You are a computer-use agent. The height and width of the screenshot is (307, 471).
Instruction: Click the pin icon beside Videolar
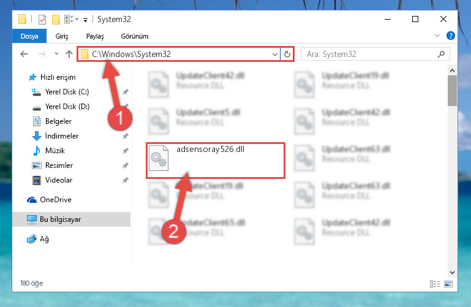click(126, 180)
